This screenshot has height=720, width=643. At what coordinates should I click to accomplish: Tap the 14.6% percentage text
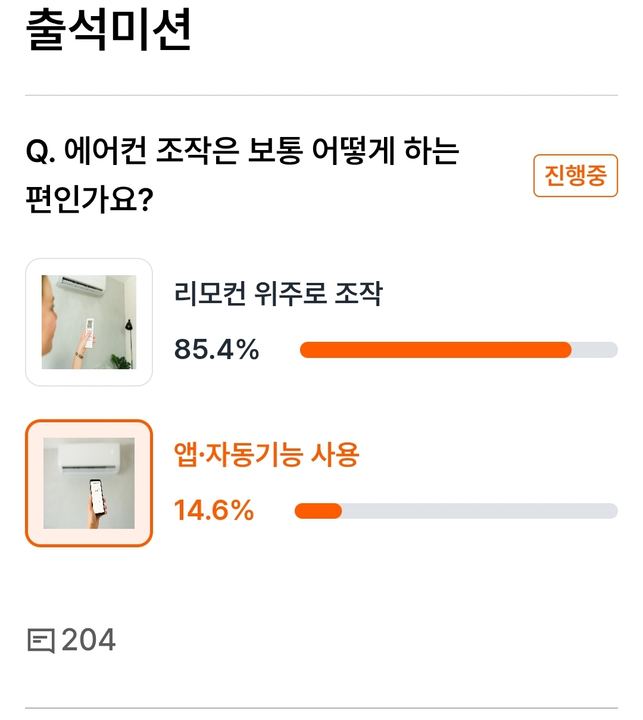[x=214, y=511]
